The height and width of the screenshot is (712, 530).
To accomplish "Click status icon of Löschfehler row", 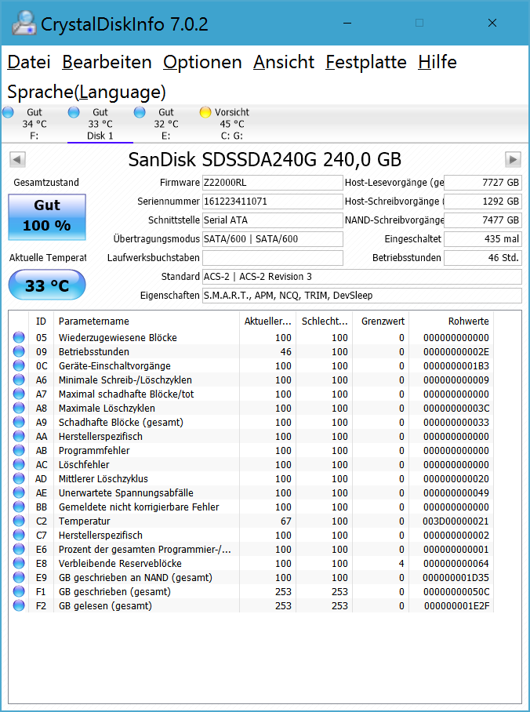I will 19,464.
